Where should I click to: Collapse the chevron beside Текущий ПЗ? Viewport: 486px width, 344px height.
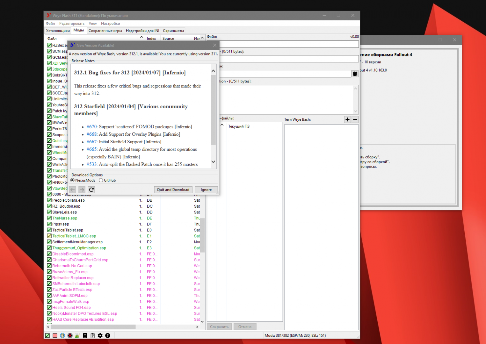pos(222,125)
